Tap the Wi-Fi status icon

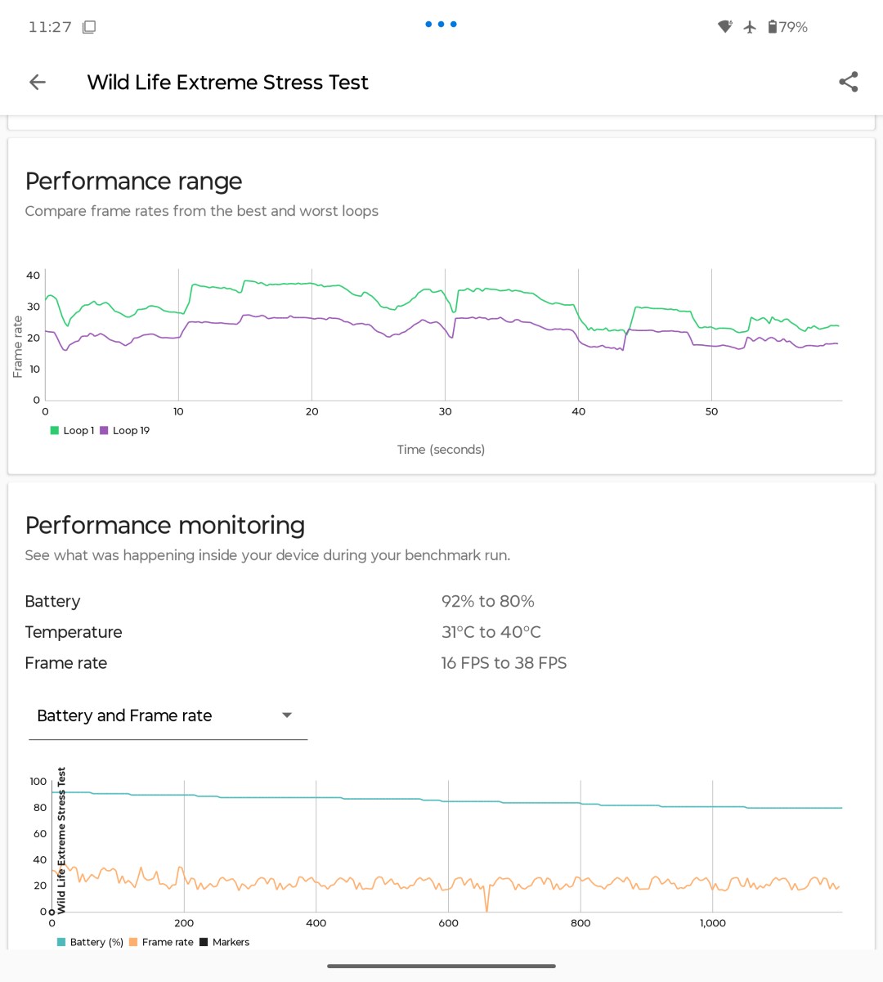(725, 27)
